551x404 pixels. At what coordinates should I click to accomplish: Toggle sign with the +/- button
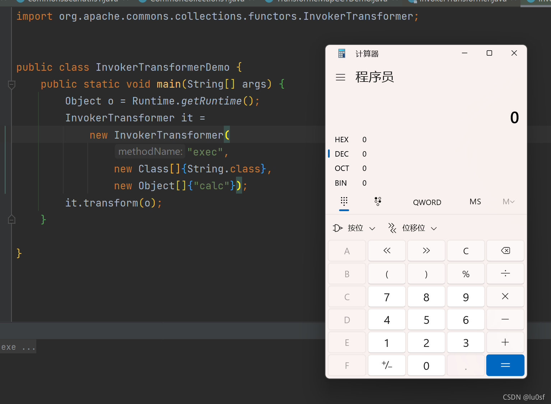[x=387, y=365]
